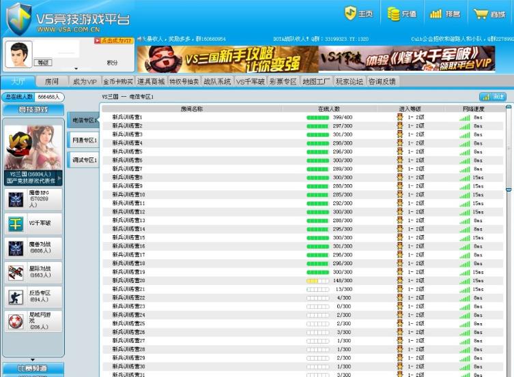Select the 电信专区1 zone tab
This screenshot has width=514, height=377.
coord(84,121)
